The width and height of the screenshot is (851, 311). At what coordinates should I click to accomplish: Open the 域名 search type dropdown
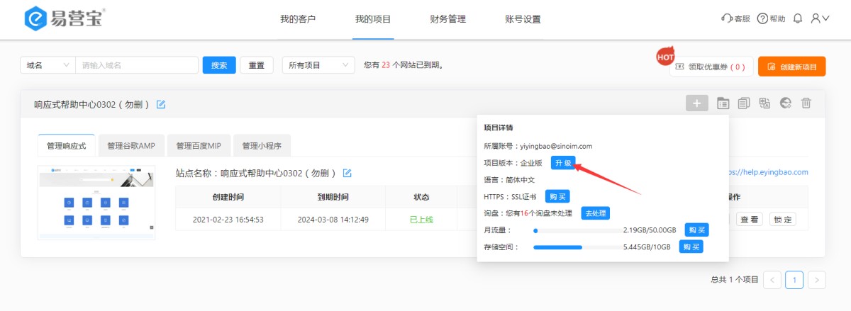click(48, 65)
